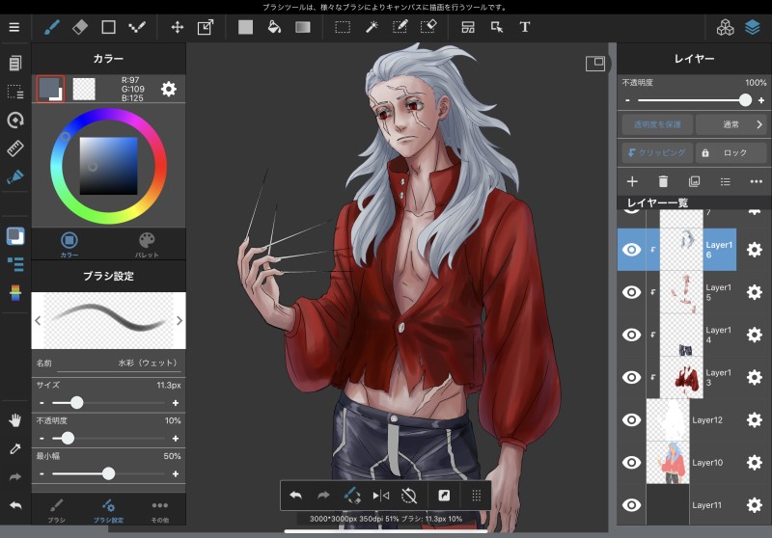Select the Operation cursor tool
772x538 pixels.
tap(497, 27)
